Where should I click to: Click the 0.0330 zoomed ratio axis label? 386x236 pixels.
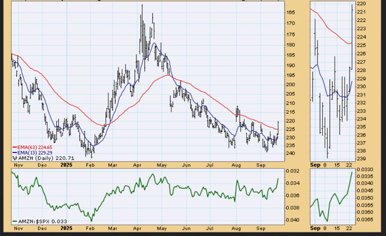365,170
